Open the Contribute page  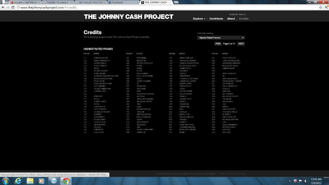click(216, 19)
